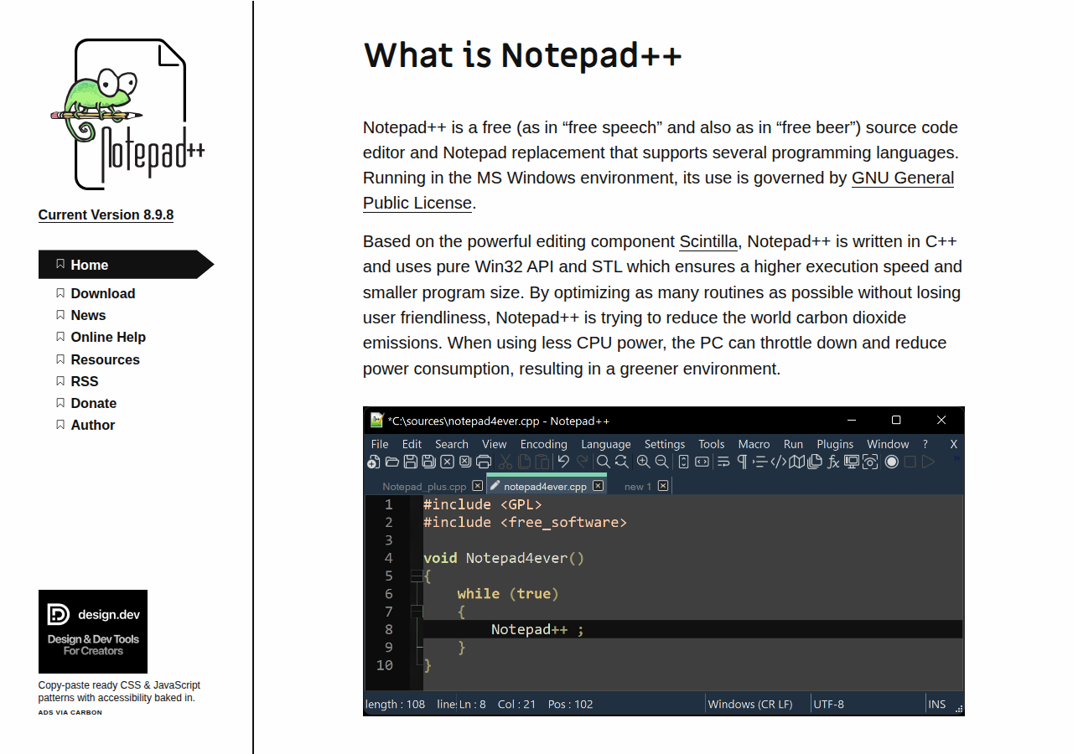This screenshot has width=1073, height=754.
Task: Click the UTF-8 status bar entry
Action: pos(828,704)
